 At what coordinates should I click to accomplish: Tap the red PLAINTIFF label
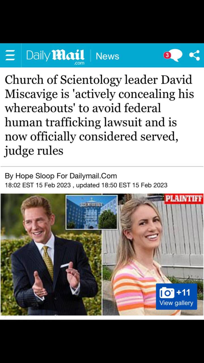pyautogui.click(x=184, y=199)
